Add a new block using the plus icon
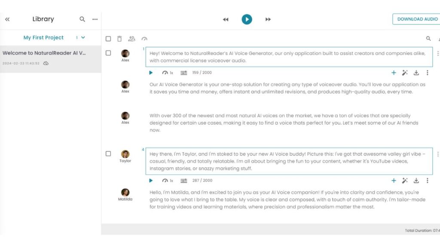 point(394,72)
